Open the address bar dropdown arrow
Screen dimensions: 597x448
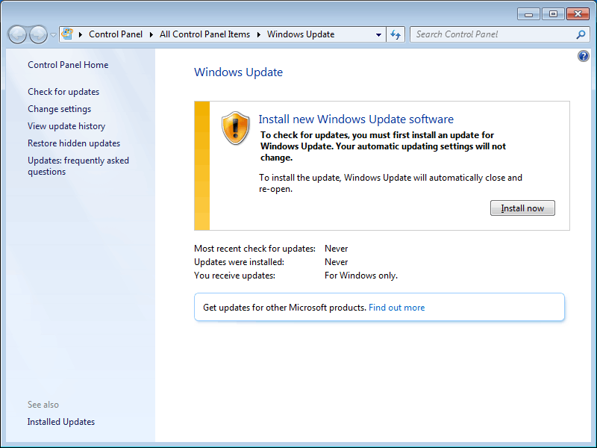pyautogui.click(x=377, y=34)
